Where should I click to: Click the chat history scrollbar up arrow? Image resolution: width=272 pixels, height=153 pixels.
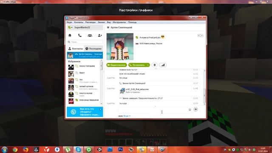click(x=204, y=71)
